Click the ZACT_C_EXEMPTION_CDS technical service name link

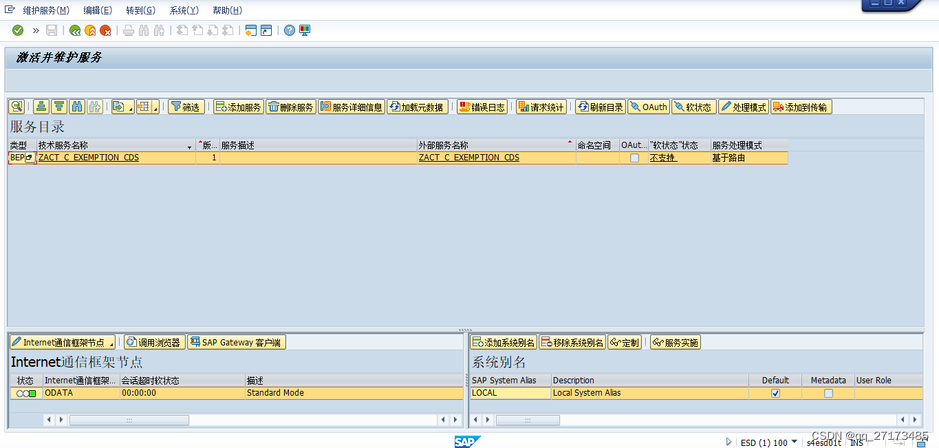coord(89,158)
